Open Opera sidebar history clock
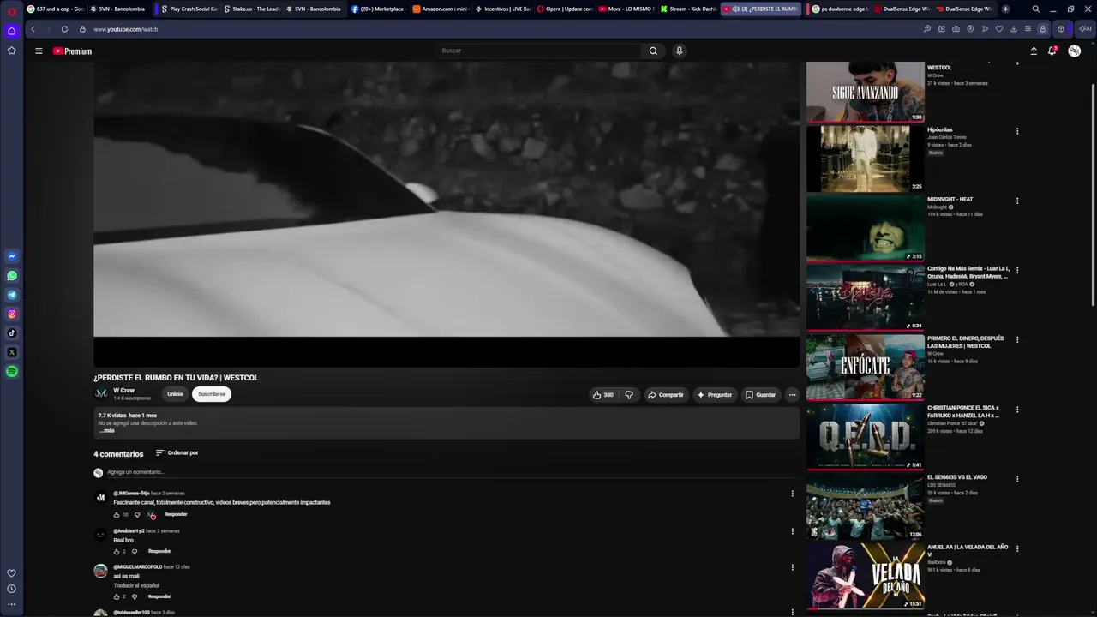The image size is (1097, 617). tap(12, 589)
